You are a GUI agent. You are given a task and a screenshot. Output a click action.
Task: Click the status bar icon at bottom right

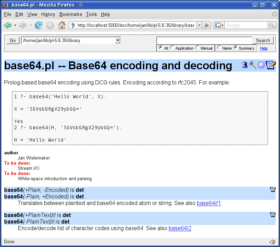point(272,242)
